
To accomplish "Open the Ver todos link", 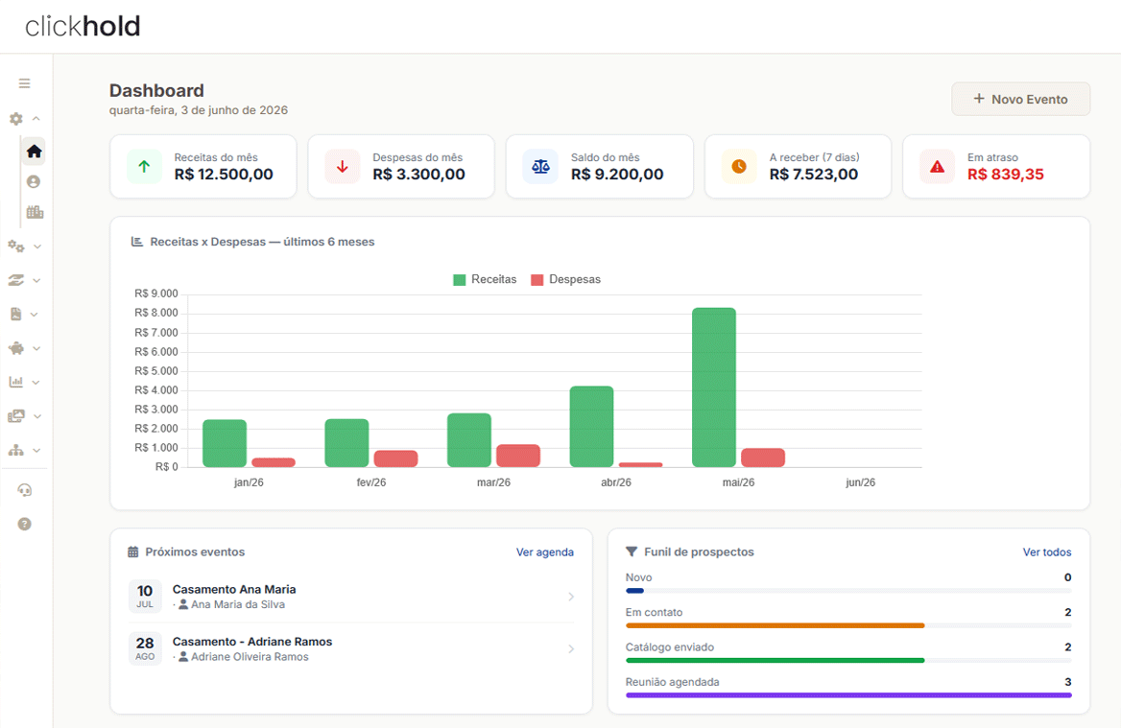I will (1047, 552).
